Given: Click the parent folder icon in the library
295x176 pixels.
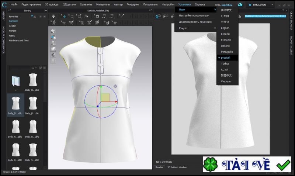Looking at the screenshot, I should (x=16, y=81).
